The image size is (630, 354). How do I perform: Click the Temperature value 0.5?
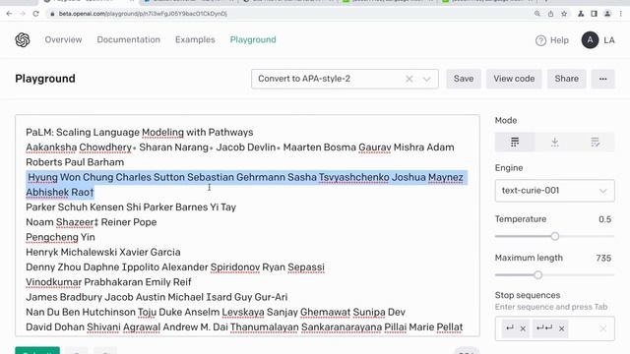[x=604, y=219]
